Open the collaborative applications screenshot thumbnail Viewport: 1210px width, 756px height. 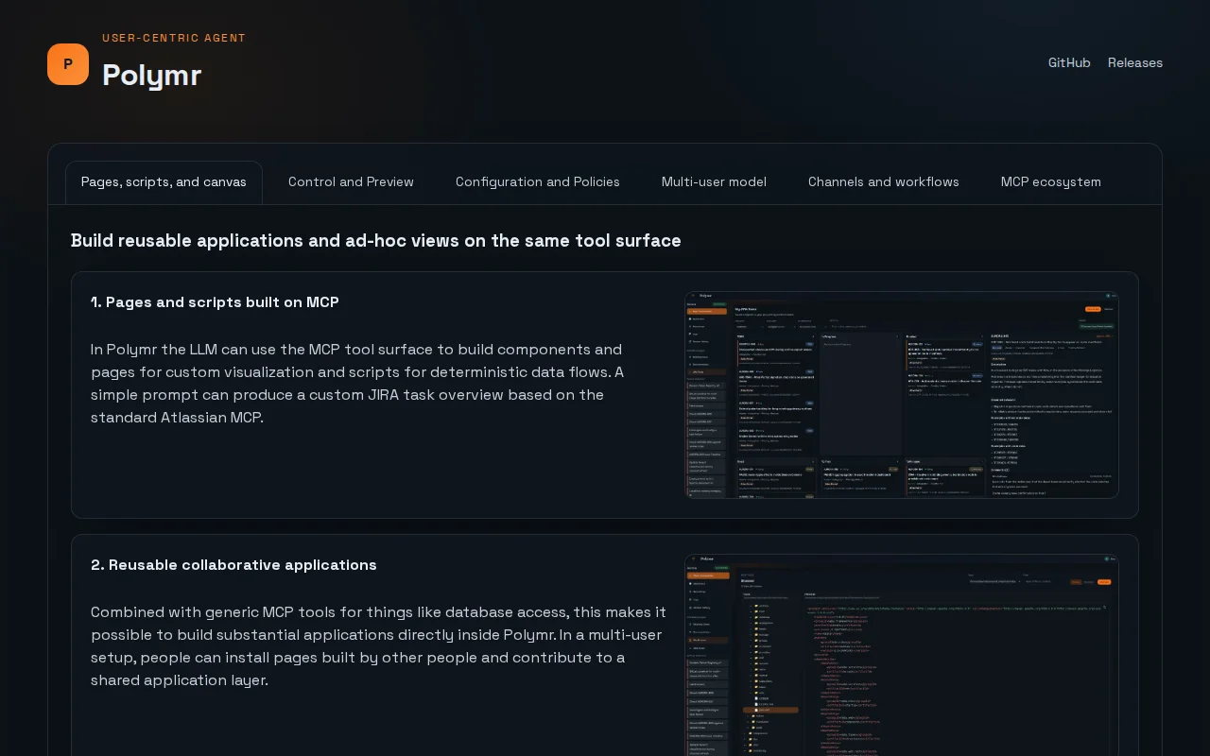pos(902,655)
